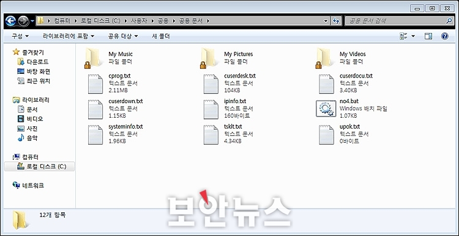Click the 12개 항목 status text

(53, 215)
